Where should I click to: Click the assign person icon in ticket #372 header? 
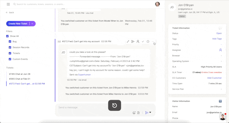pyautogui.click(x=138, y=42)
